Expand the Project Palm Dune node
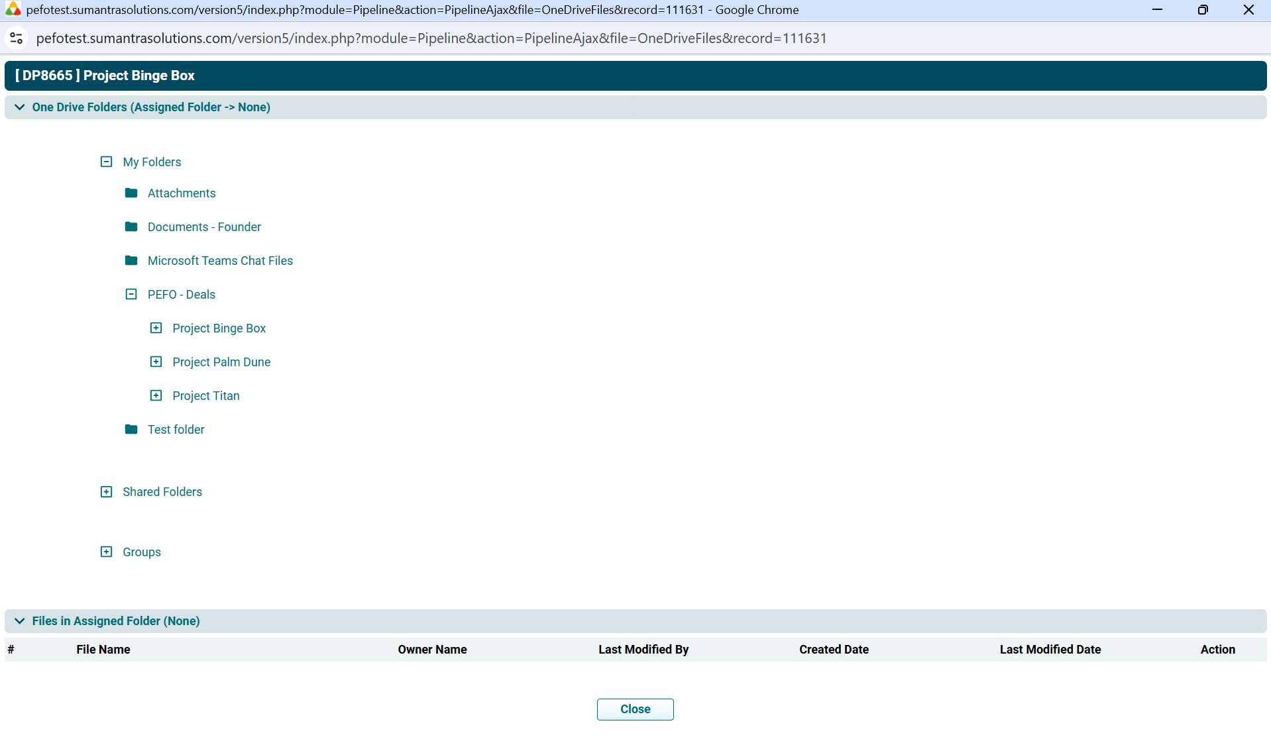This screenshot has width=1271, height=741. pyautogui.click(x=156, y=362)
